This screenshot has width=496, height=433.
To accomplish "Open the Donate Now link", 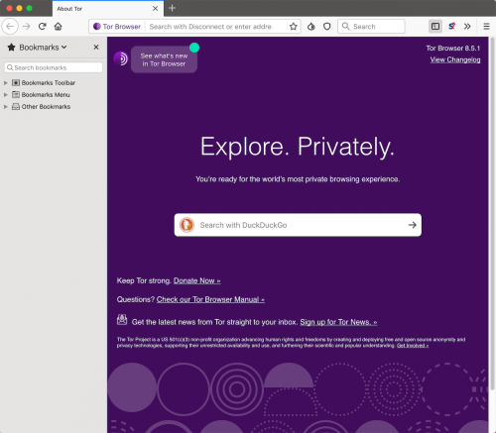I will tap(197, 280).
